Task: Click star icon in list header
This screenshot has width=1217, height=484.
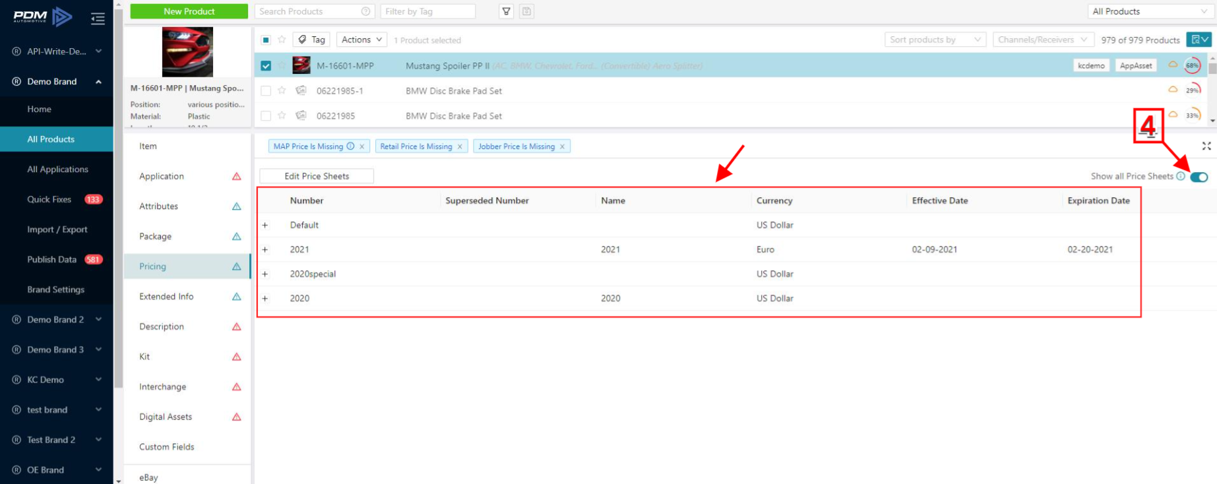Action: tap(282, 40)
